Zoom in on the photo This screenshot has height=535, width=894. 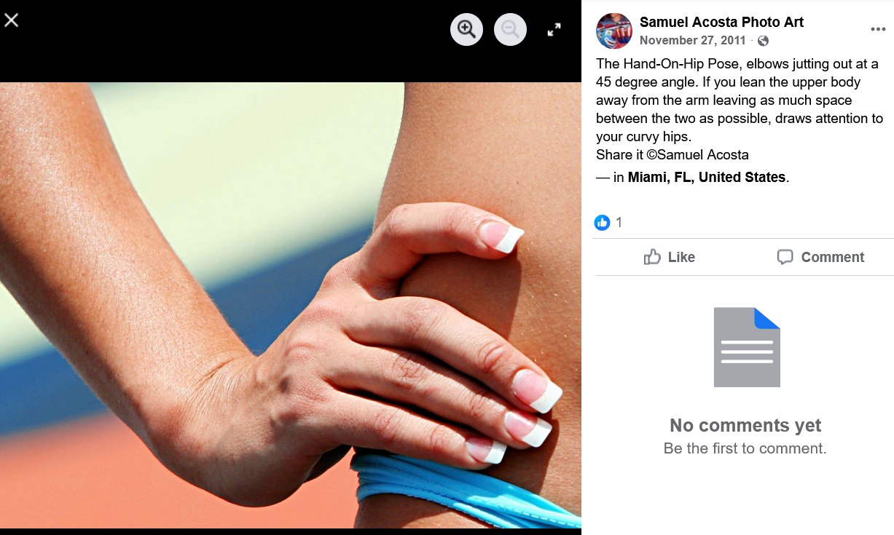[466, 30]
